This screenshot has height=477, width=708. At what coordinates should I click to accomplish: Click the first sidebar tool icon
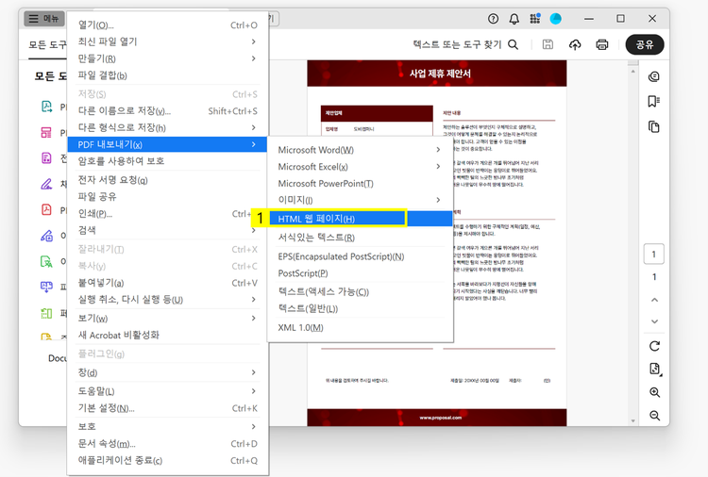pos(46,107)
